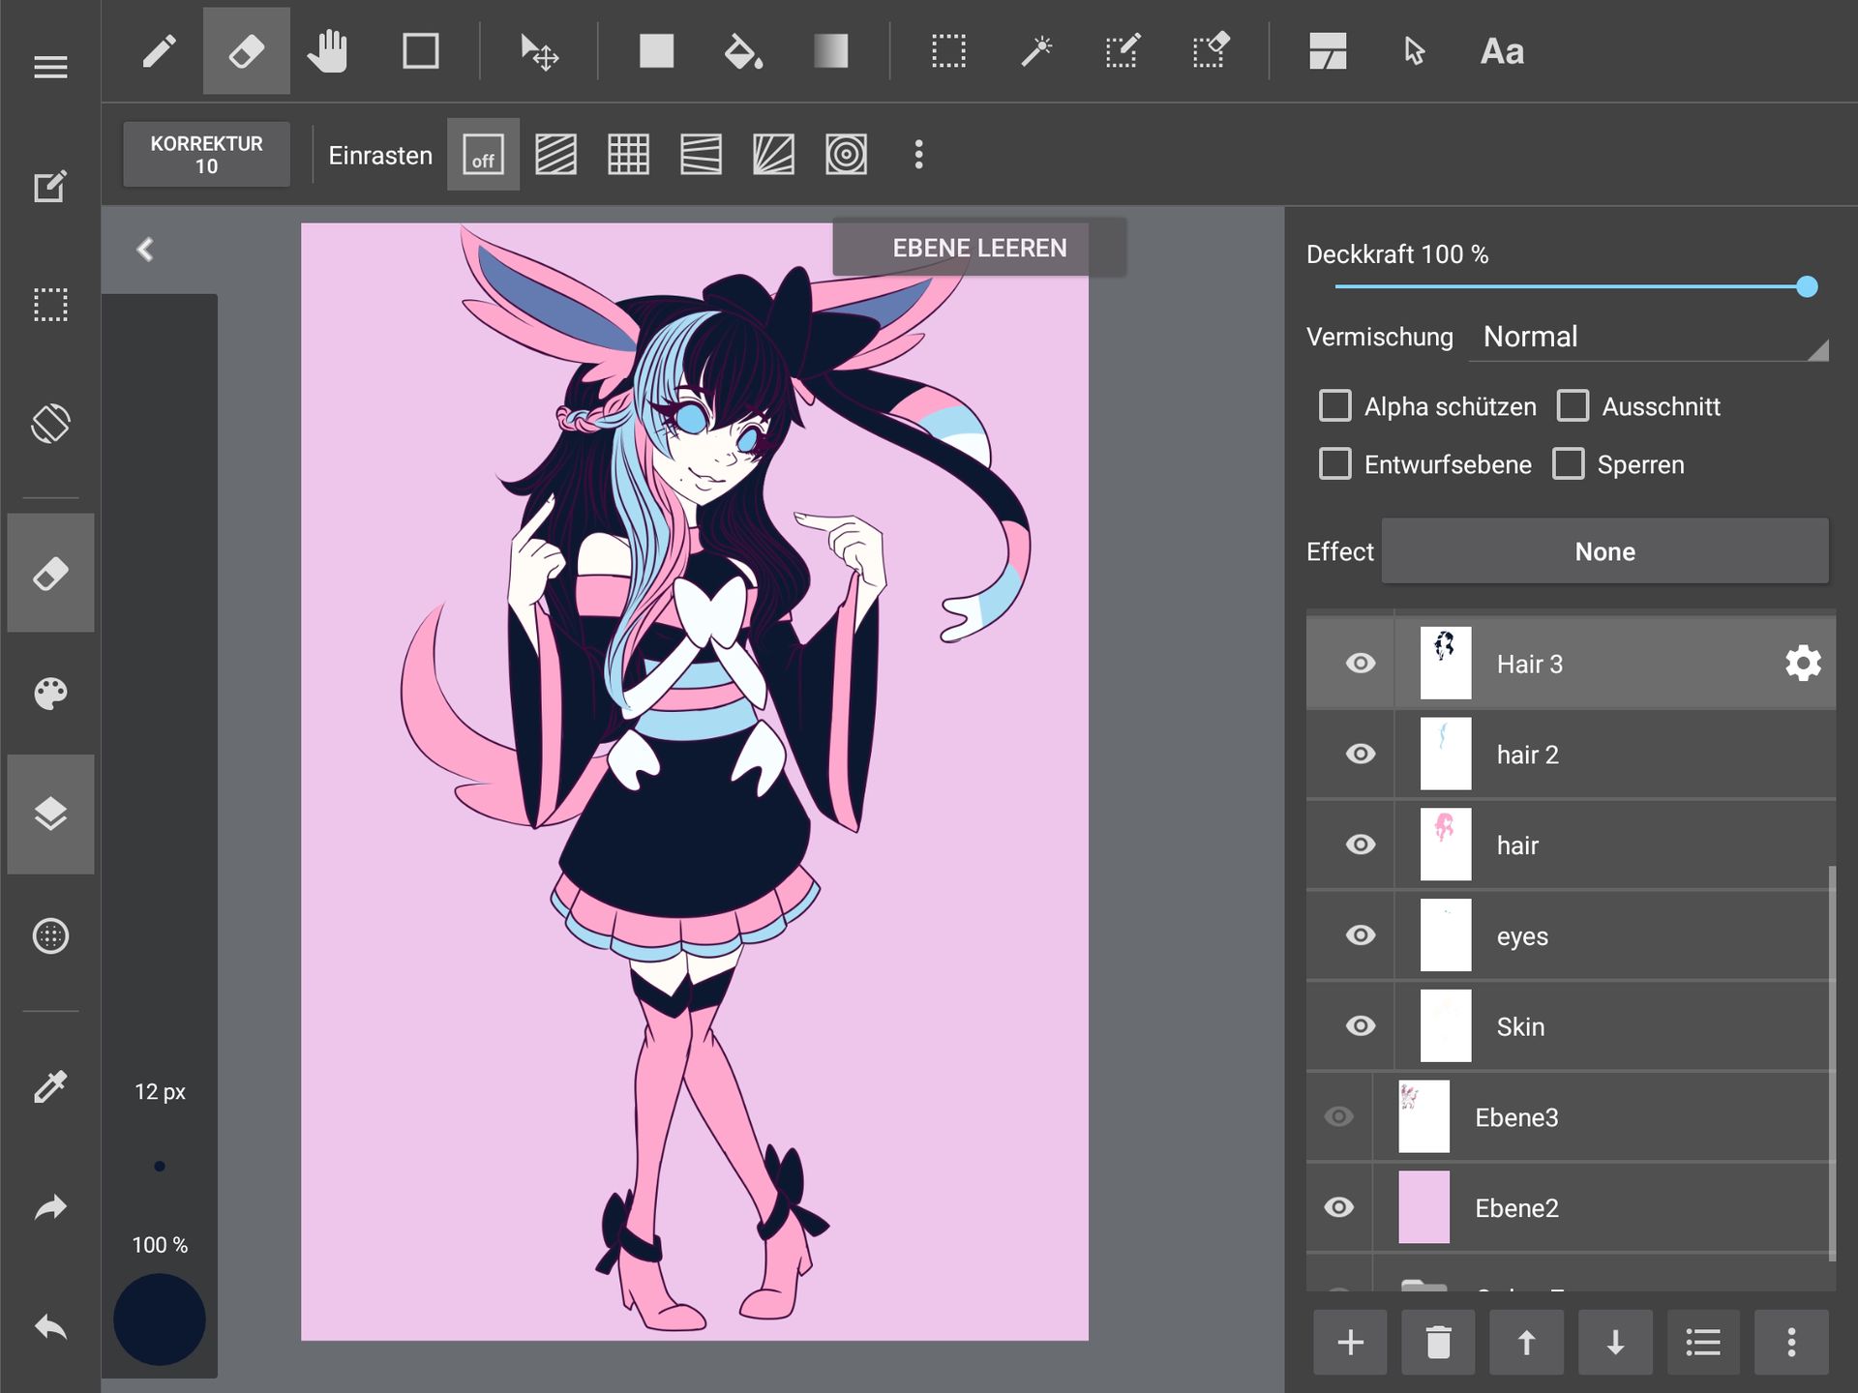Show the hidden Ebene3 layer
1858x1393 pixels.
coord(1338,1116)
